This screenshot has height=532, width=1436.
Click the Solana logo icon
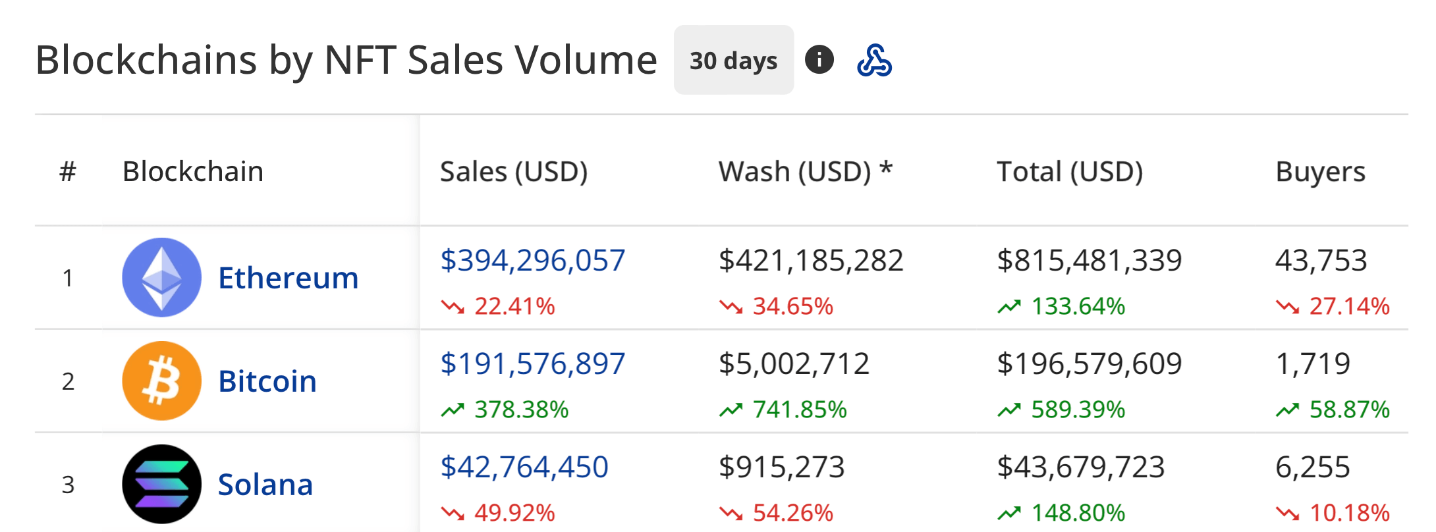pos(161,484)
